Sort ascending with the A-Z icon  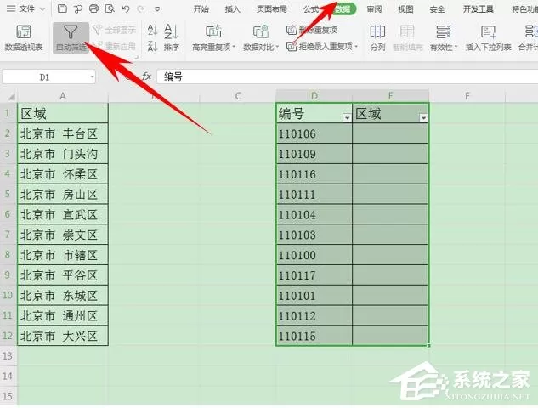coord(152,31)
